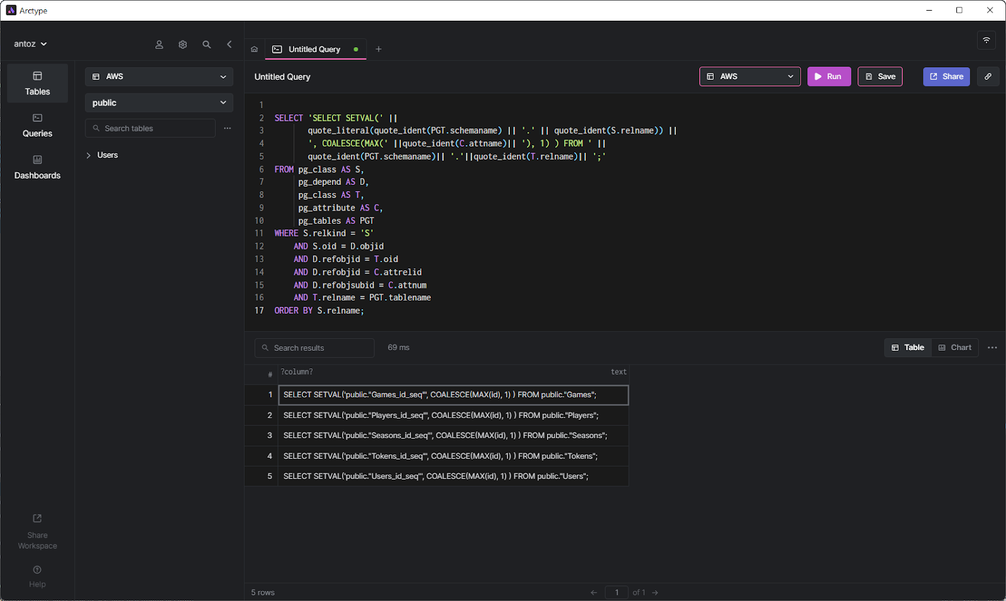Open the public schema dropdown

(x=159, y=103)
